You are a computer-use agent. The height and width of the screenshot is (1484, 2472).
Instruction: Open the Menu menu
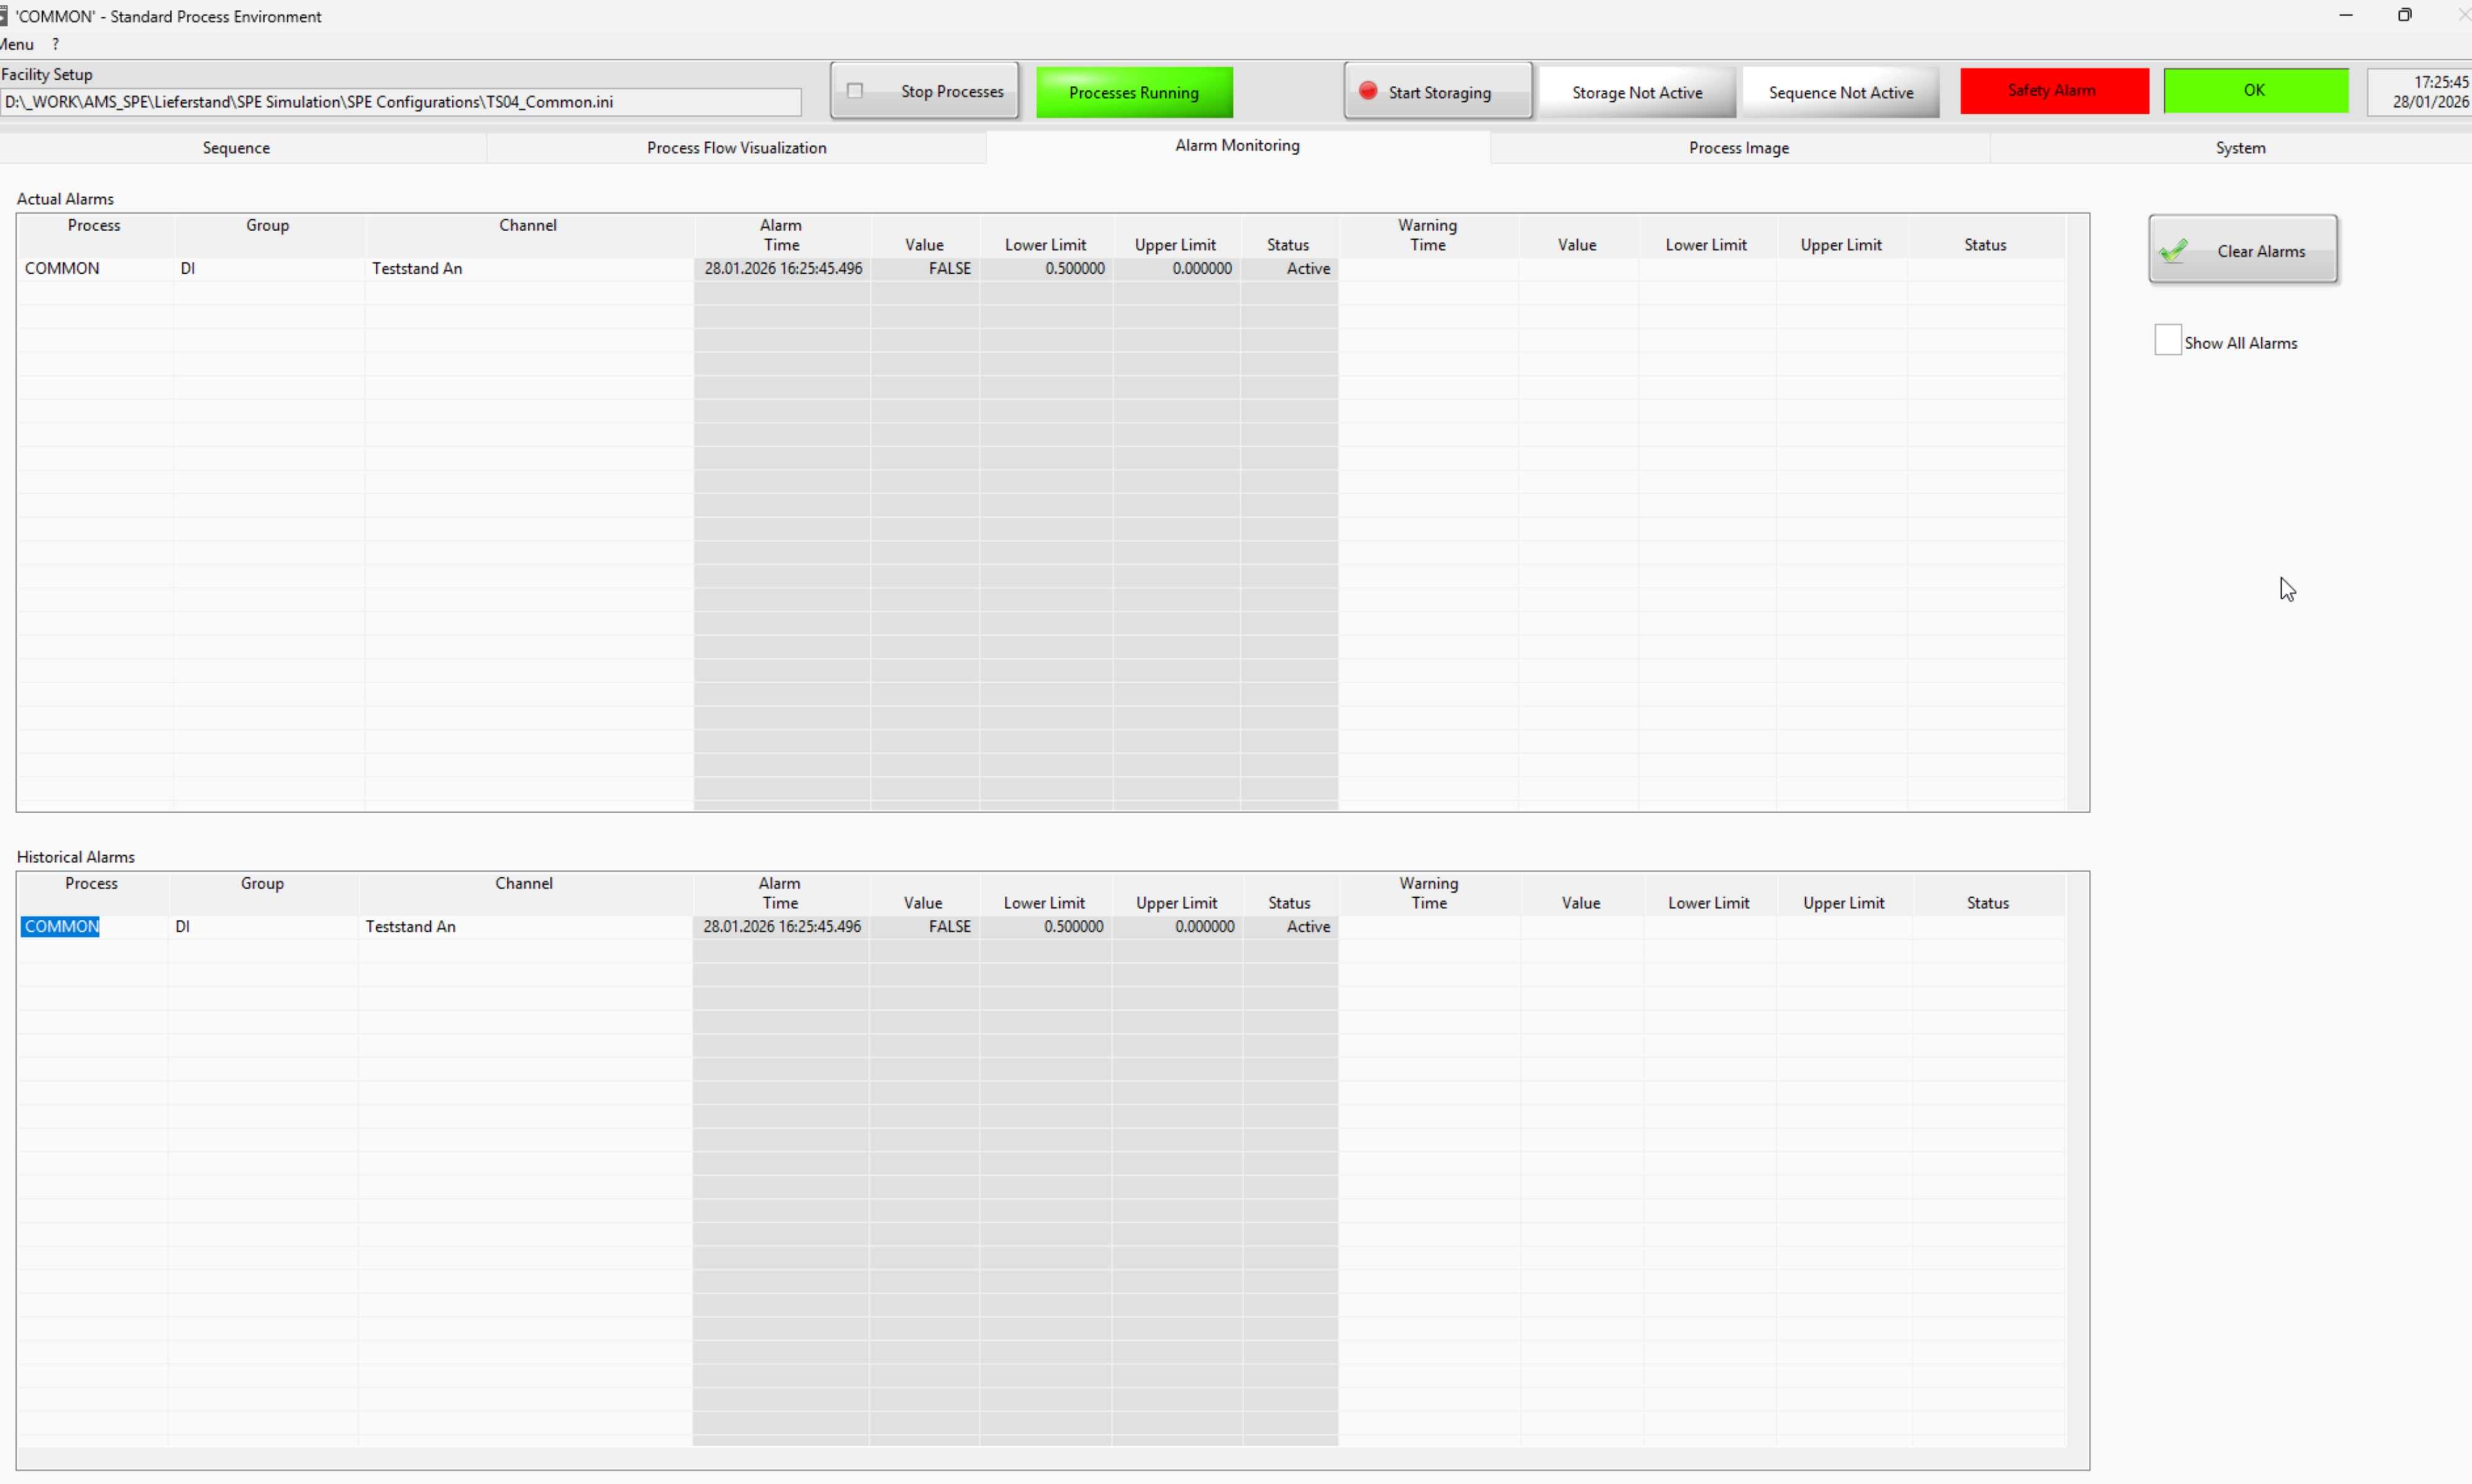click(x=17, y=44)
